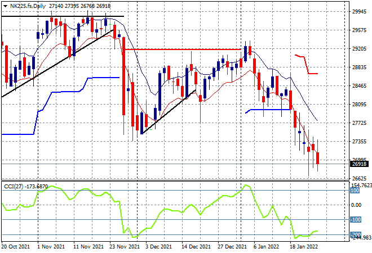Click the 3 Dec 2021 date label
This screenshot has height=253, width=372.
click(158, 247)
